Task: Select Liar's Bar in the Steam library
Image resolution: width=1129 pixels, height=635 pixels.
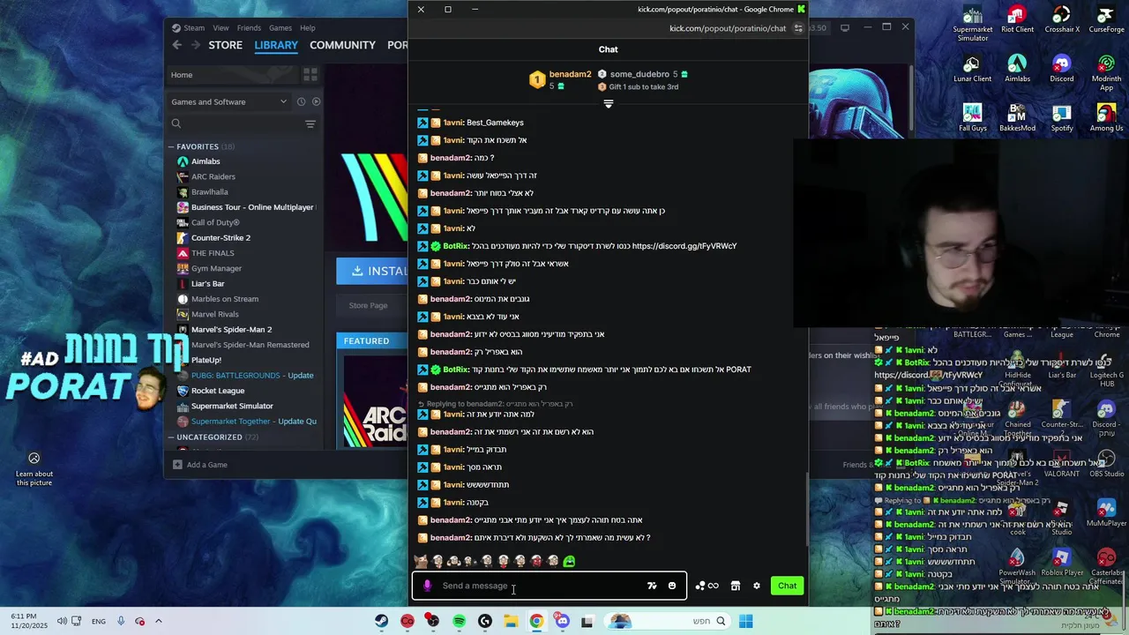Action: coord(207,283)
